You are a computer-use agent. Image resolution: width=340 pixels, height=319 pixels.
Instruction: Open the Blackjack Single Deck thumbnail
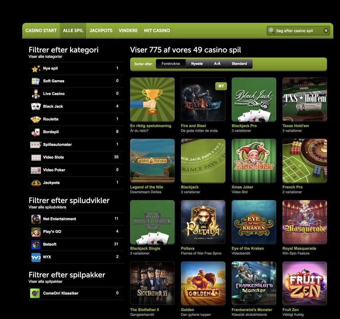coord(152,222)
